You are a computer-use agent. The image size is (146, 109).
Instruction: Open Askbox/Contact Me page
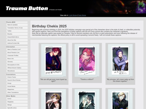(x=17, y=43)
